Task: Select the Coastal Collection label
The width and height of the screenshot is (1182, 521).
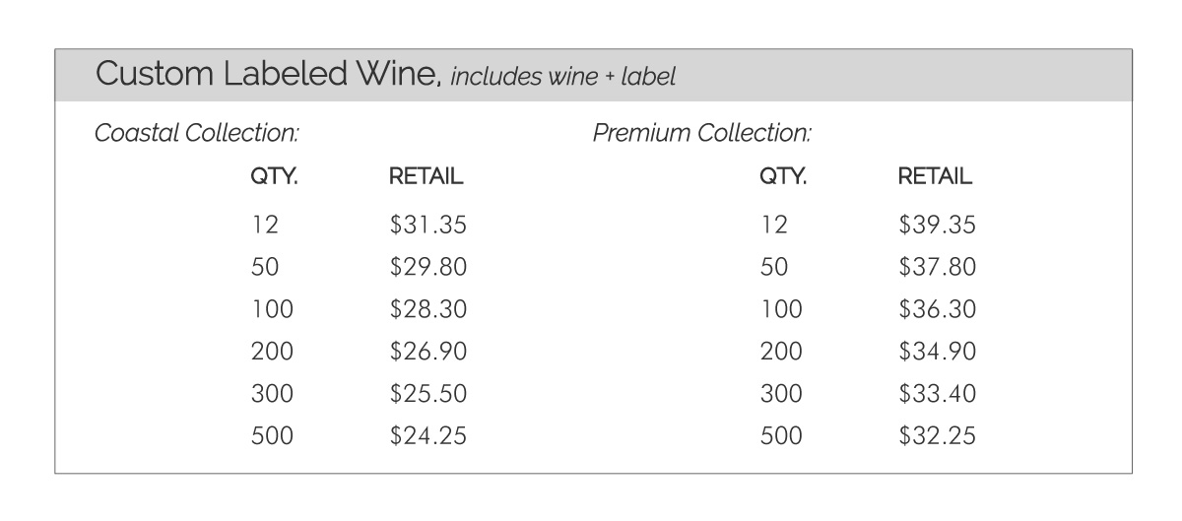Action: point(196,132)
